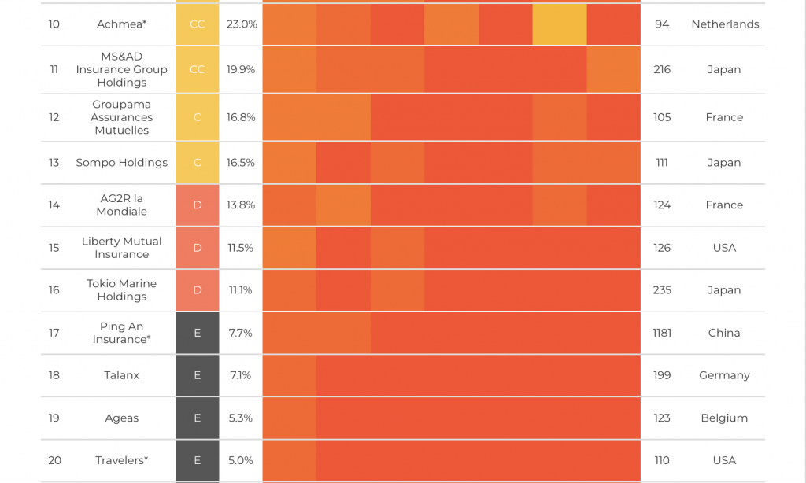The height and width of the screenshot is (483, 806).
Task: Click the D rating badge for Liberty Mutual
Action: point(198,248)
